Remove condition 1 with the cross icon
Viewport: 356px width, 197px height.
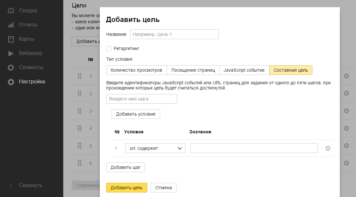tap(328, 148)
